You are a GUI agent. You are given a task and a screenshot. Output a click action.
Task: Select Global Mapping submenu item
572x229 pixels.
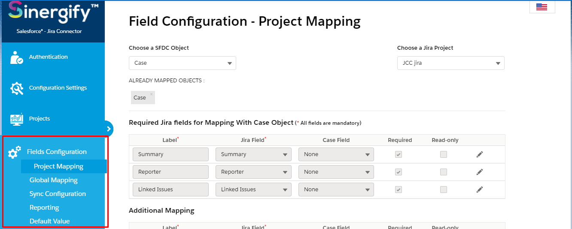pos(54,180)
